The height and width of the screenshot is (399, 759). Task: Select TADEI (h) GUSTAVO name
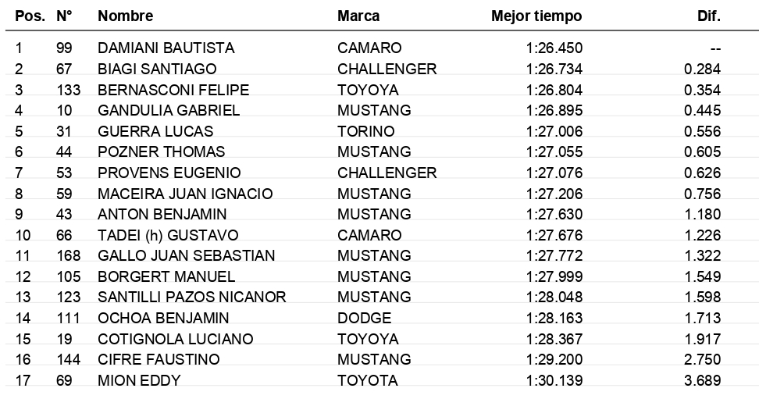pos(168,235)
